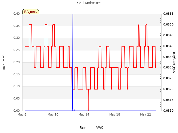Click the 0.0820 right axis value

click(x=168, y=89)
